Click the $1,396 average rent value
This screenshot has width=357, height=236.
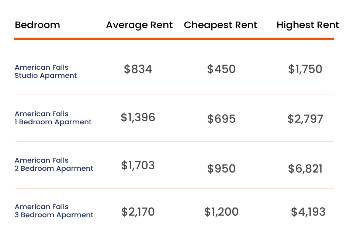(x=138, y=118)
